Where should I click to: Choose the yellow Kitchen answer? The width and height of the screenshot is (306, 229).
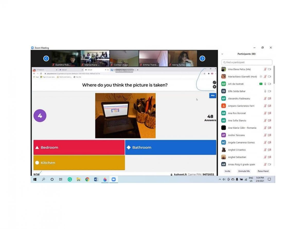pos(79,163)
